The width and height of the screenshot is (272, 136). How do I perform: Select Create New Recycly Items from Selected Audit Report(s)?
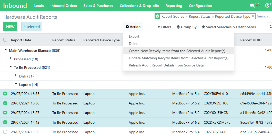point(179,51)
